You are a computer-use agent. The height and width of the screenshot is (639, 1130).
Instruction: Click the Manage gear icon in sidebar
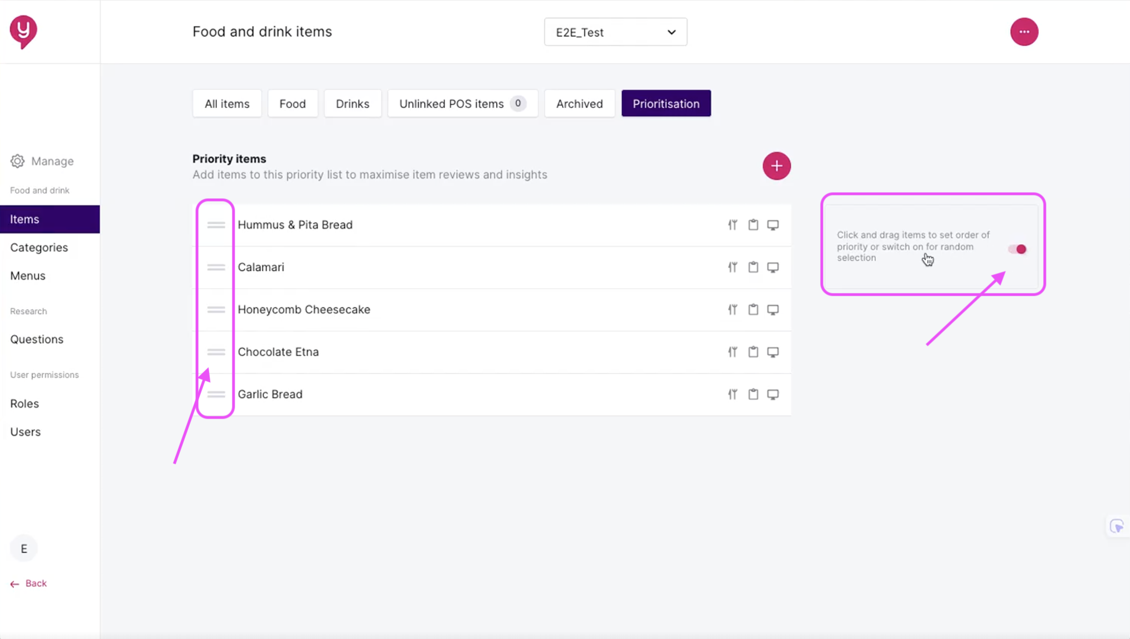coord(18,161)
